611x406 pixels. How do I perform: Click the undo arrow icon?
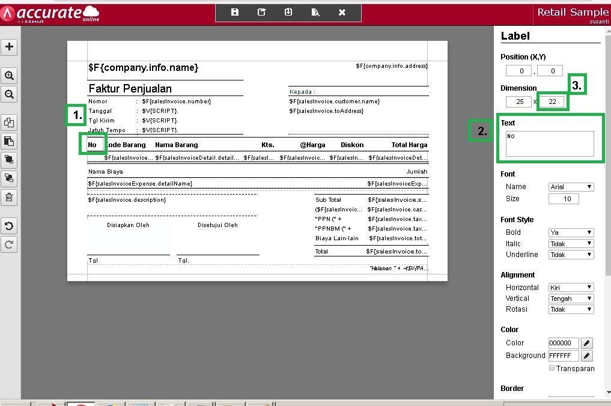click(10, 226)
